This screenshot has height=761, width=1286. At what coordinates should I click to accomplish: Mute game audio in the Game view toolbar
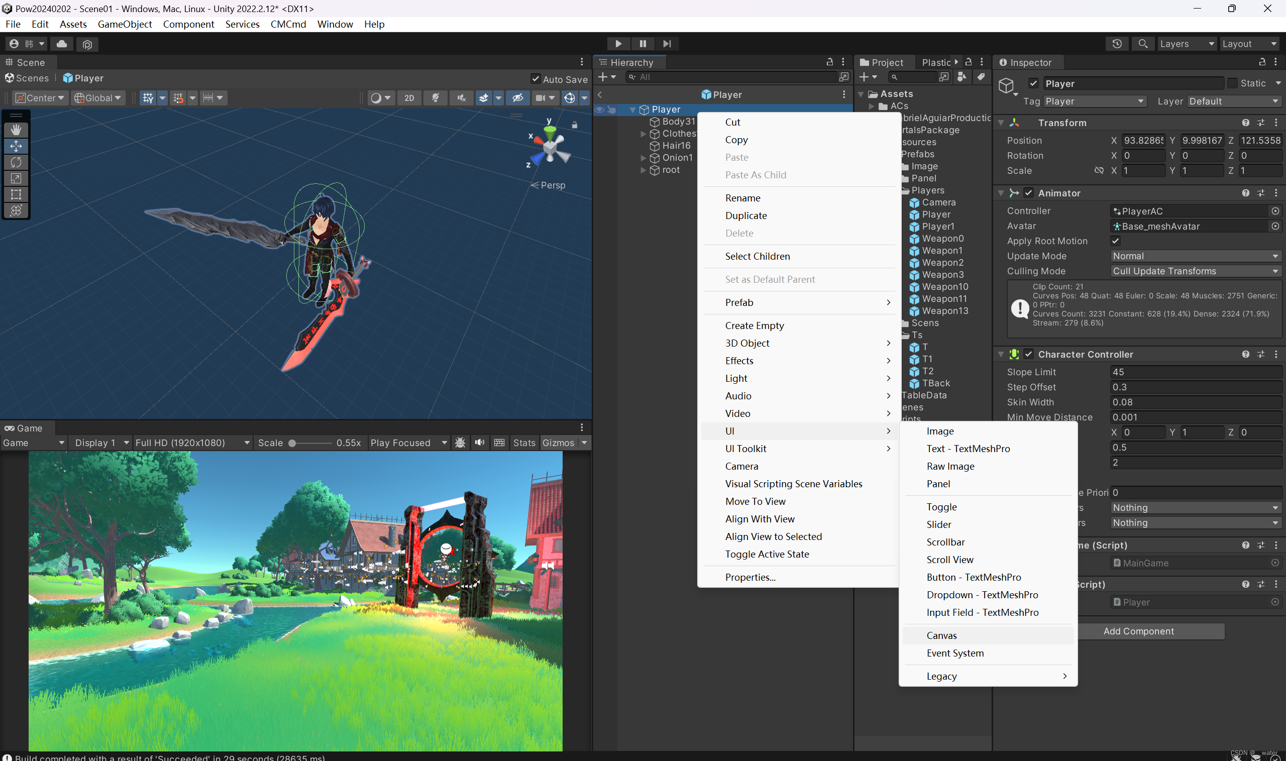pos(479,442)
